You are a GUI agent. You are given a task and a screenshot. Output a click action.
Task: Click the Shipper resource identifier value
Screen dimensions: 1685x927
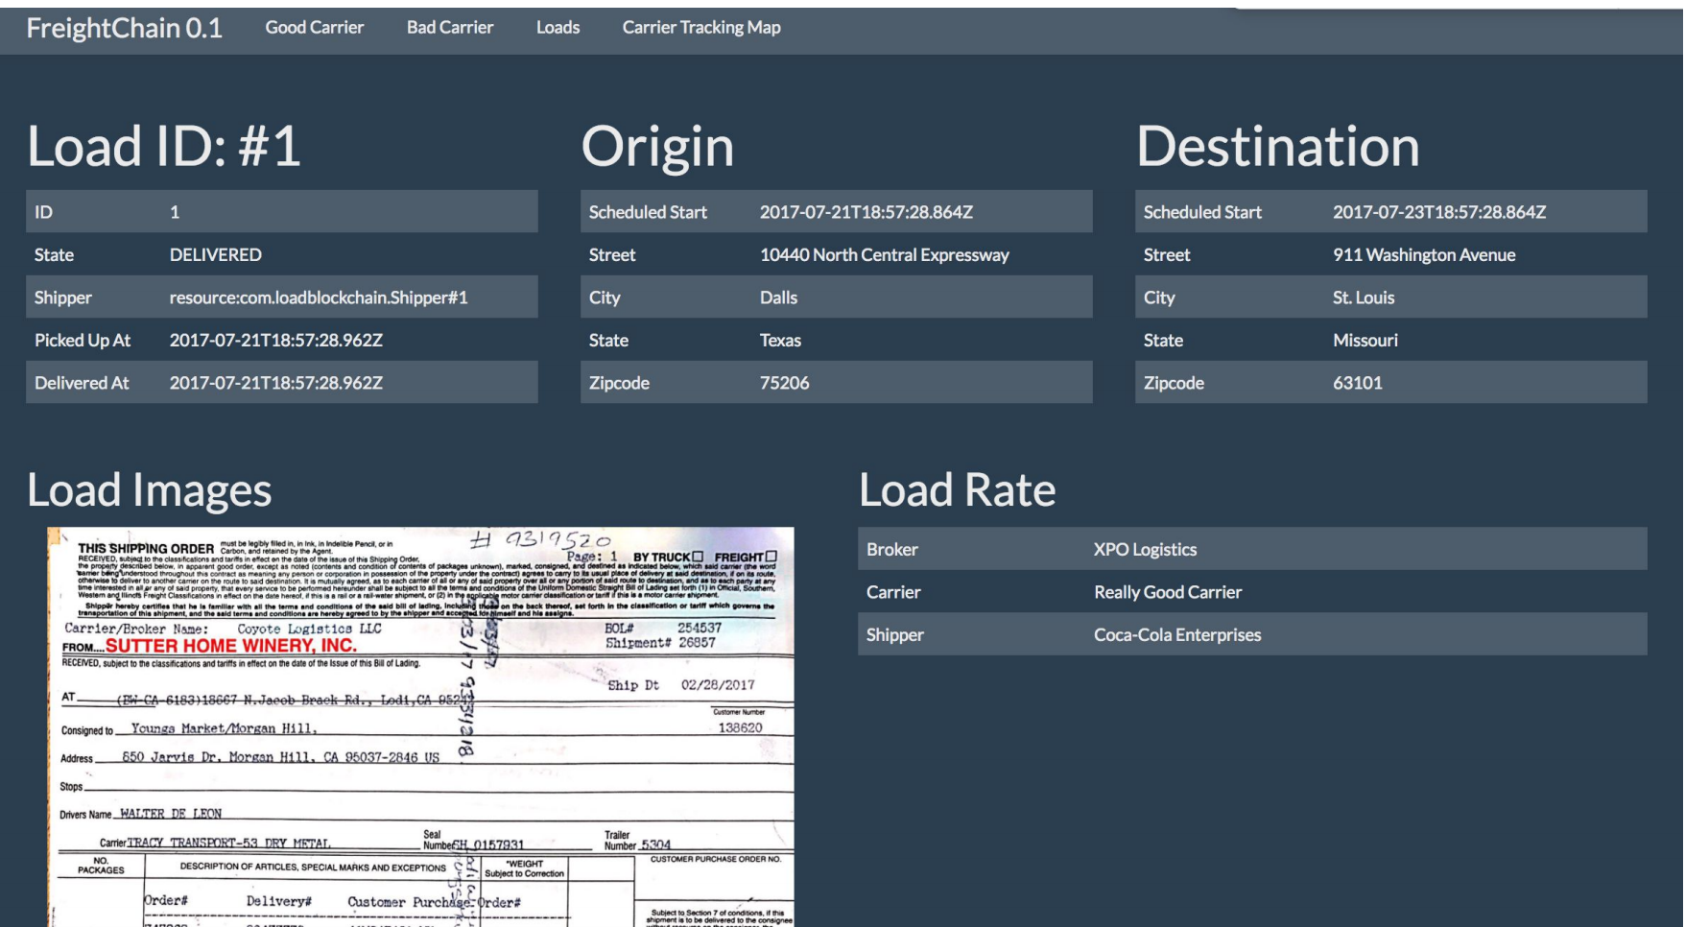tap(319, 297)
